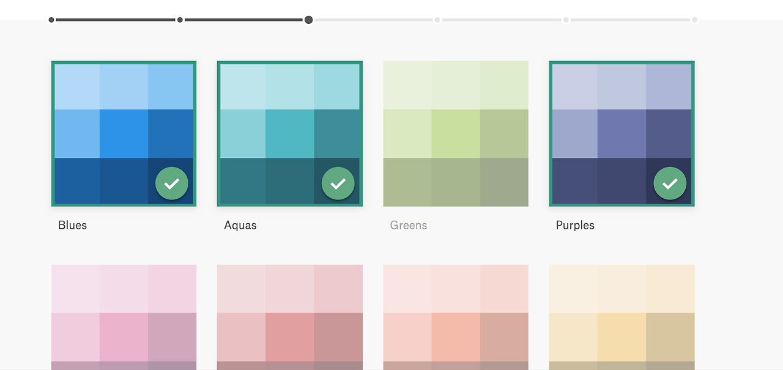Uncheck the green checkmark on Blues

tap(172, 183)
